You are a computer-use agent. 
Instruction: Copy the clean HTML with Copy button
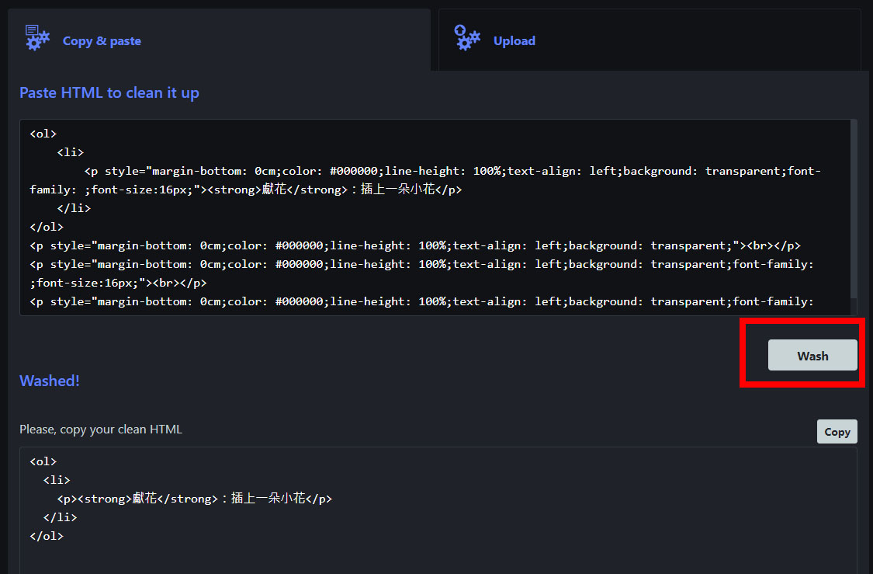[x=837, y=432]
